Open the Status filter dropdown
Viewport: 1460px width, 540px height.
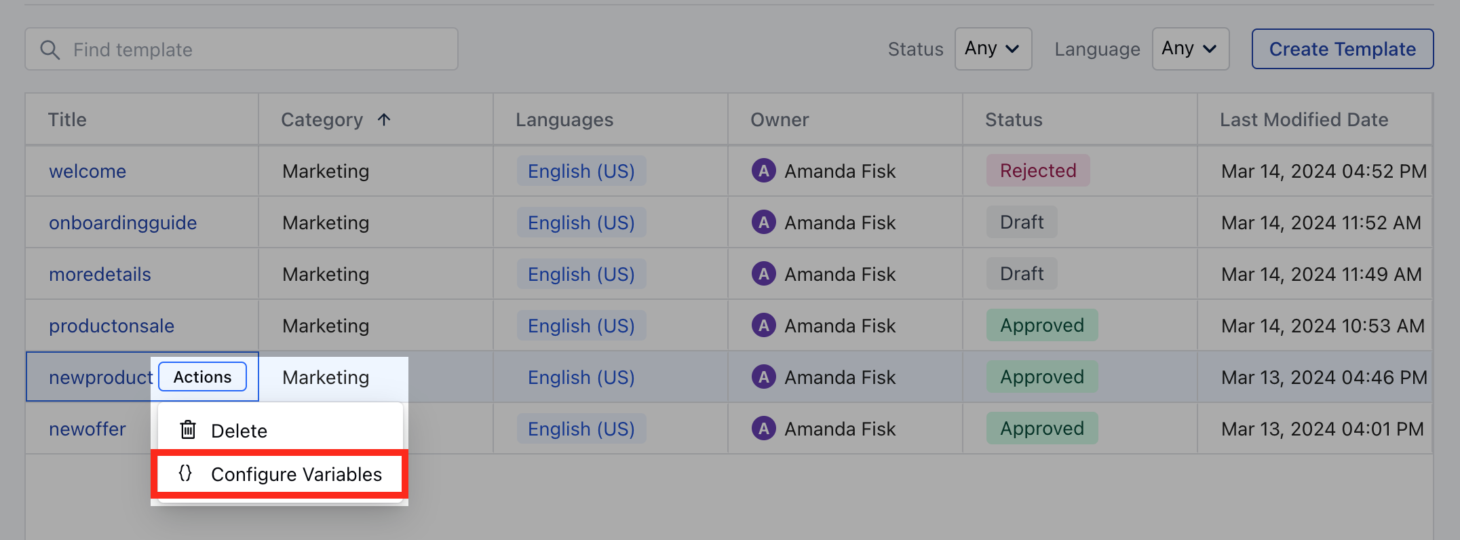pos(993,49)
